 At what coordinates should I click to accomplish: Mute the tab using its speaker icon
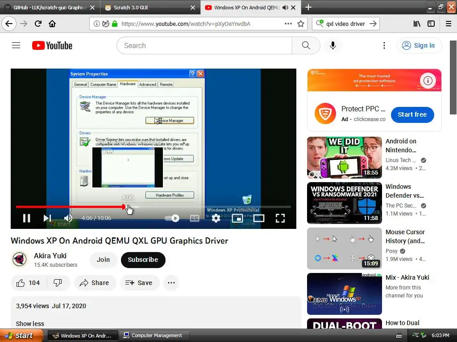tap(285, 8)
